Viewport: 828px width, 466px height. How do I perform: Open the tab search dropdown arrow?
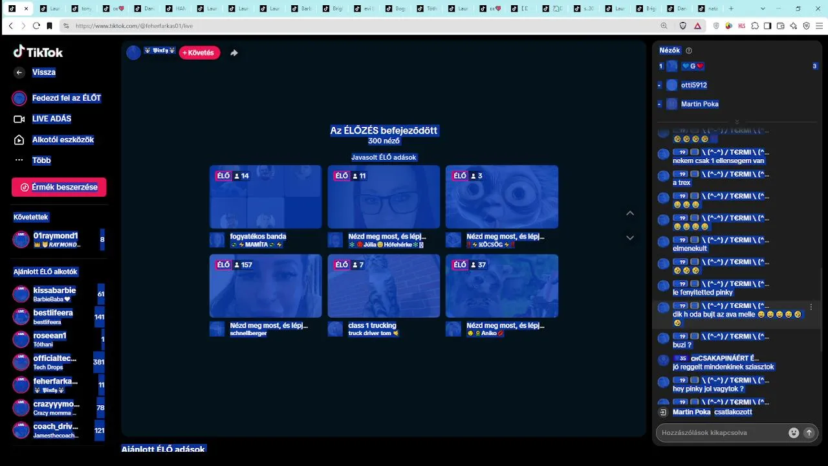point(763,9)
